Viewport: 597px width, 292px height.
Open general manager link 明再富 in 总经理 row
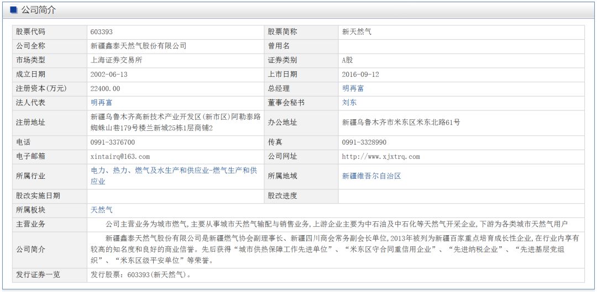pyautogui.click(x=353, y=88)
